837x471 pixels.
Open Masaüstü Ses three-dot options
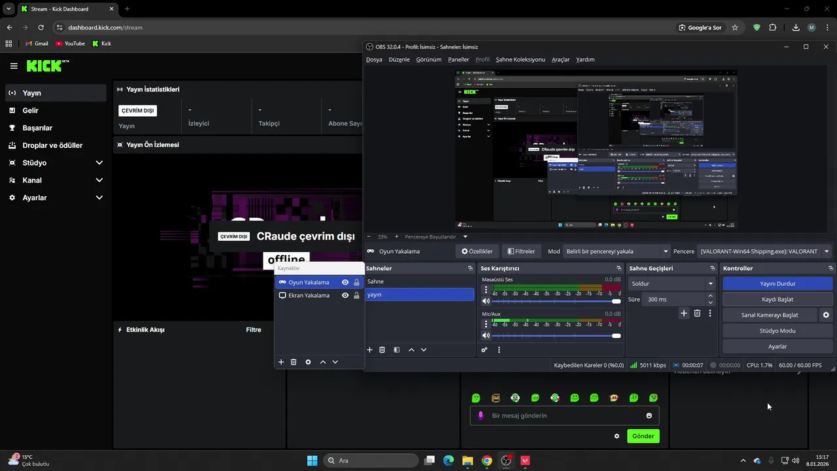486,288
